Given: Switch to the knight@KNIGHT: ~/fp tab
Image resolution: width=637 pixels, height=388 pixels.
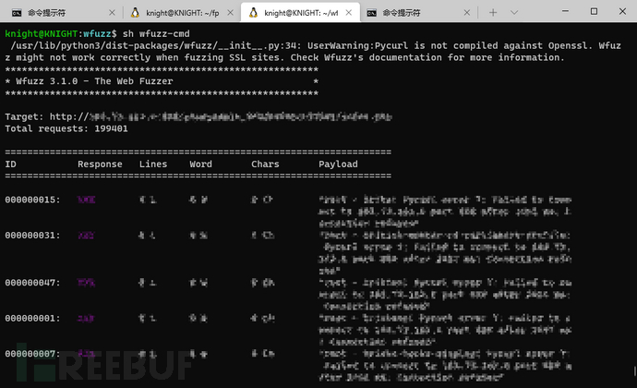Looking at the screenshot, I should [x=181, y=13].
